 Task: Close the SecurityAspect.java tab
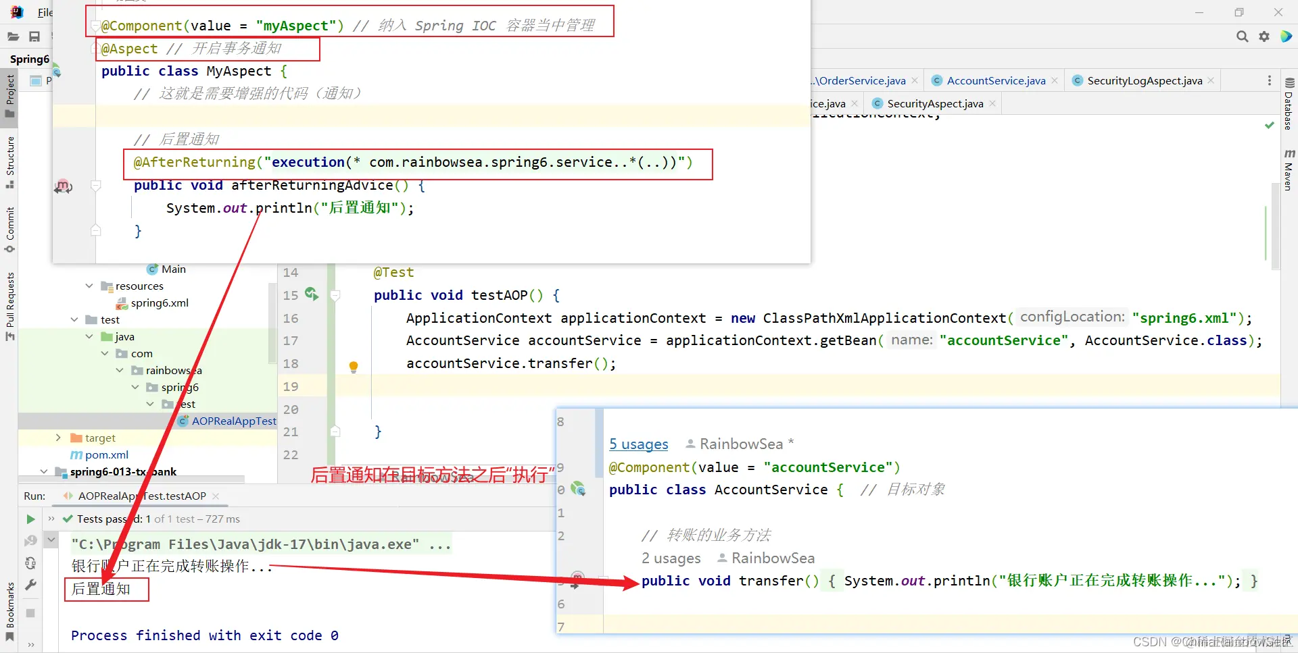[x=992, y=103]
